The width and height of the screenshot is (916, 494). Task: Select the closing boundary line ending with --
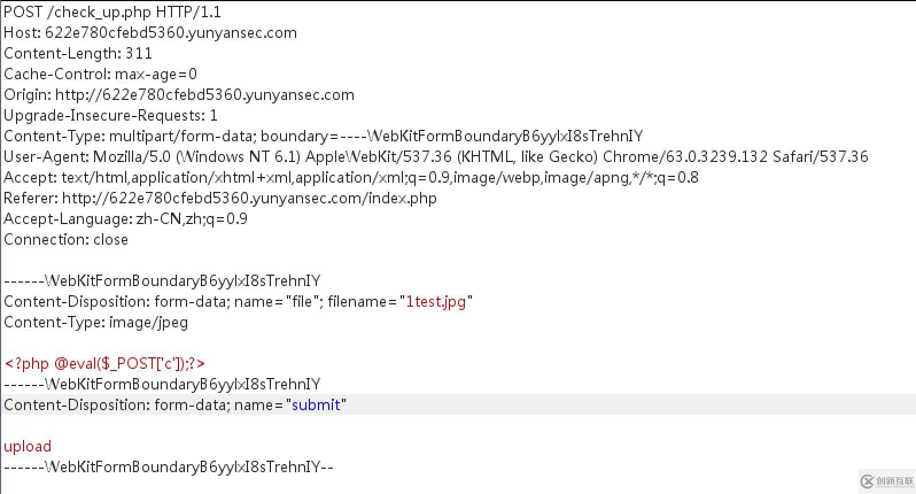point(169,467)
